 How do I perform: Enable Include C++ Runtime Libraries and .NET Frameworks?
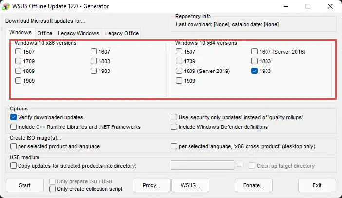pyautogui.click(x=14, y=127)
